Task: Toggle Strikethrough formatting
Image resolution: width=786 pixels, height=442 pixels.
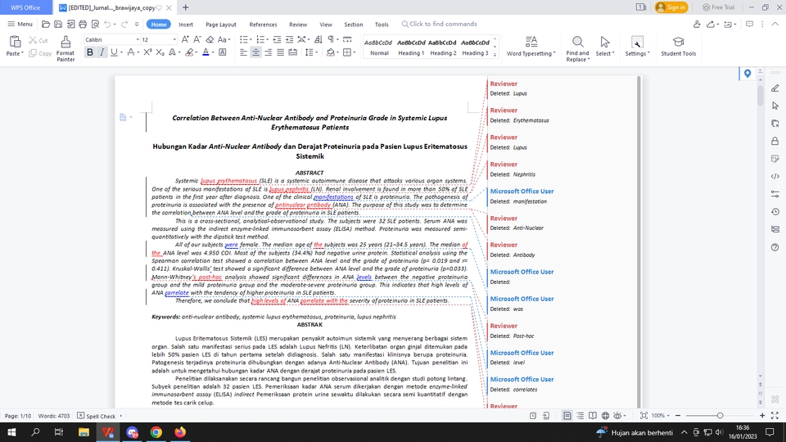Action: click(x=130, y=52)
